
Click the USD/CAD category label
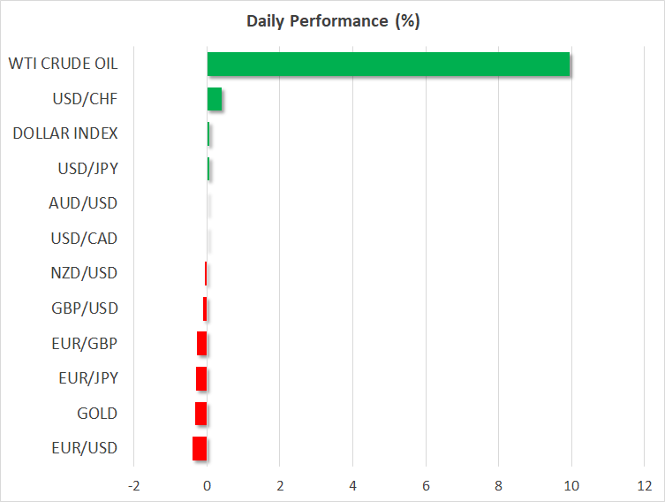point(86,239)
